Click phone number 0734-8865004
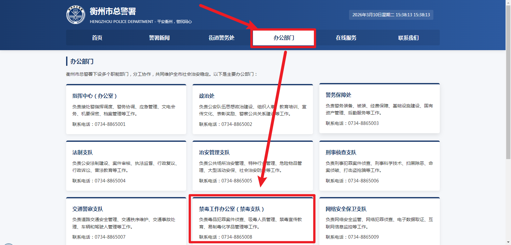 click(x=110, y=181)
